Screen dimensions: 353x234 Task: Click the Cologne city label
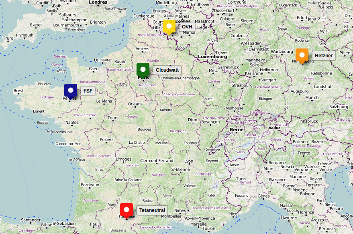pos(227,19)
